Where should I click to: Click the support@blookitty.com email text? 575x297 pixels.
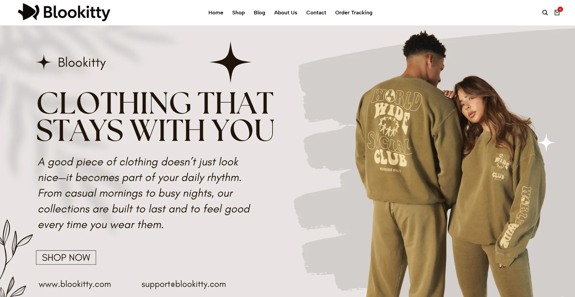(184, 284)
